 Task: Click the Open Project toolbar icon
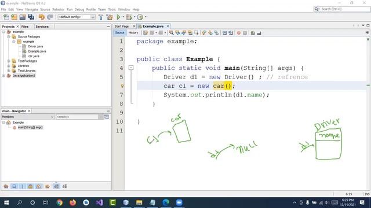23,17
